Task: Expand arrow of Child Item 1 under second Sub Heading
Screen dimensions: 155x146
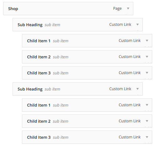Action: pos(147,105)
